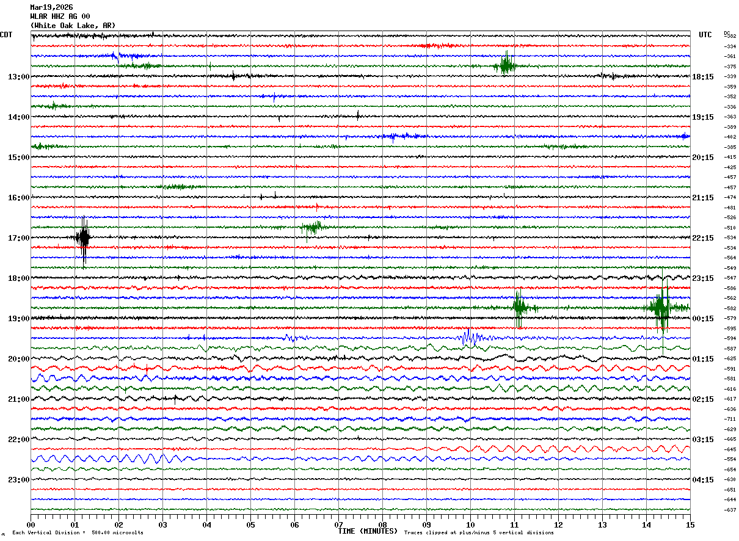This screenshot has width=739, height=541.
Task: Click the green burst near minute 14 on the 23:15 UTC trace
Action: [661, 308]
